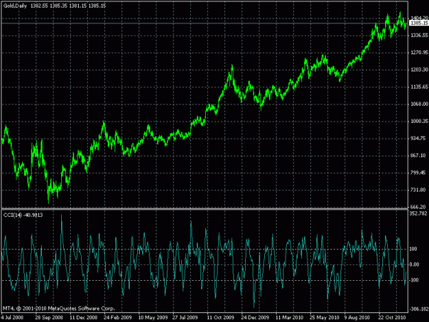Click the 1135.65 price axis label

pos(419,87)
